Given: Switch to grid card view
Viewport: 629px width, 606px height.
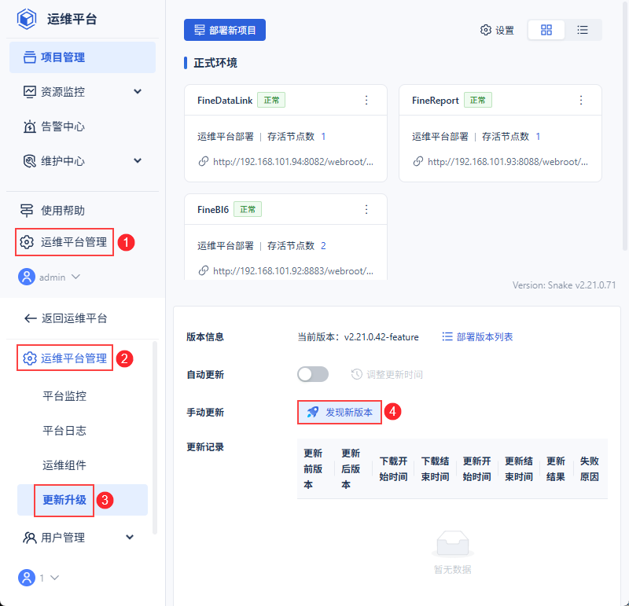Looking at the screenshot, I should (x=546, y=30).
